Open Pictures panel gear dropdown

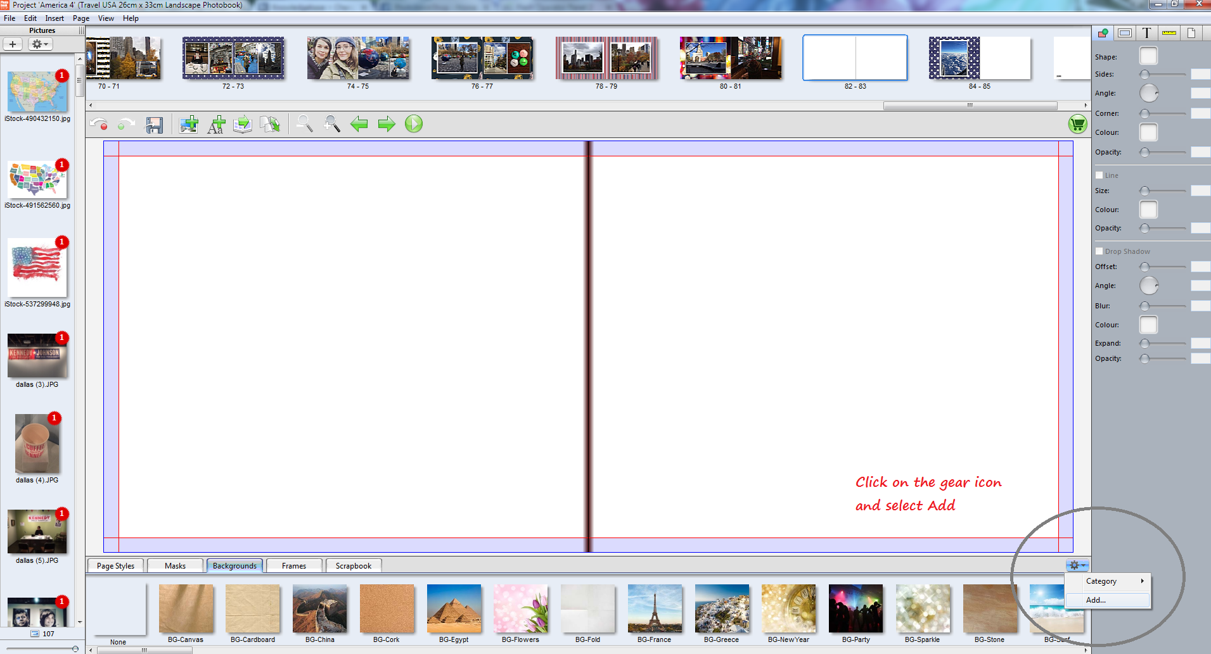[40, 44]
